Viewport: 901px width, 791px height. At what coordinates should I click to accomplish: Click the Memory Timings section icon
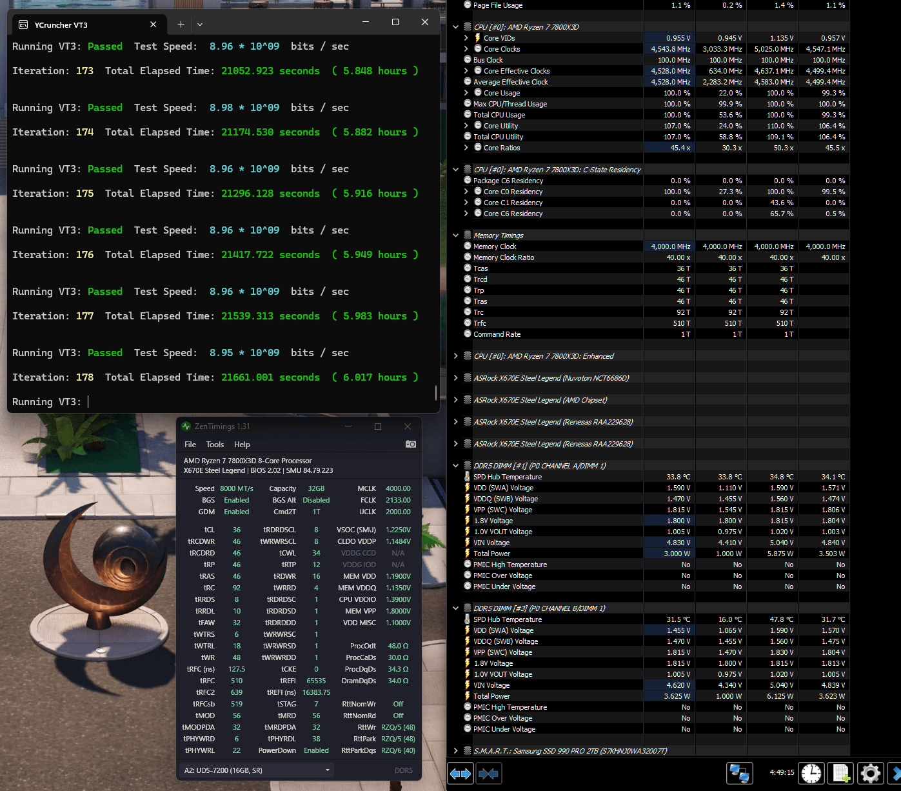click(x=468, y=235)
